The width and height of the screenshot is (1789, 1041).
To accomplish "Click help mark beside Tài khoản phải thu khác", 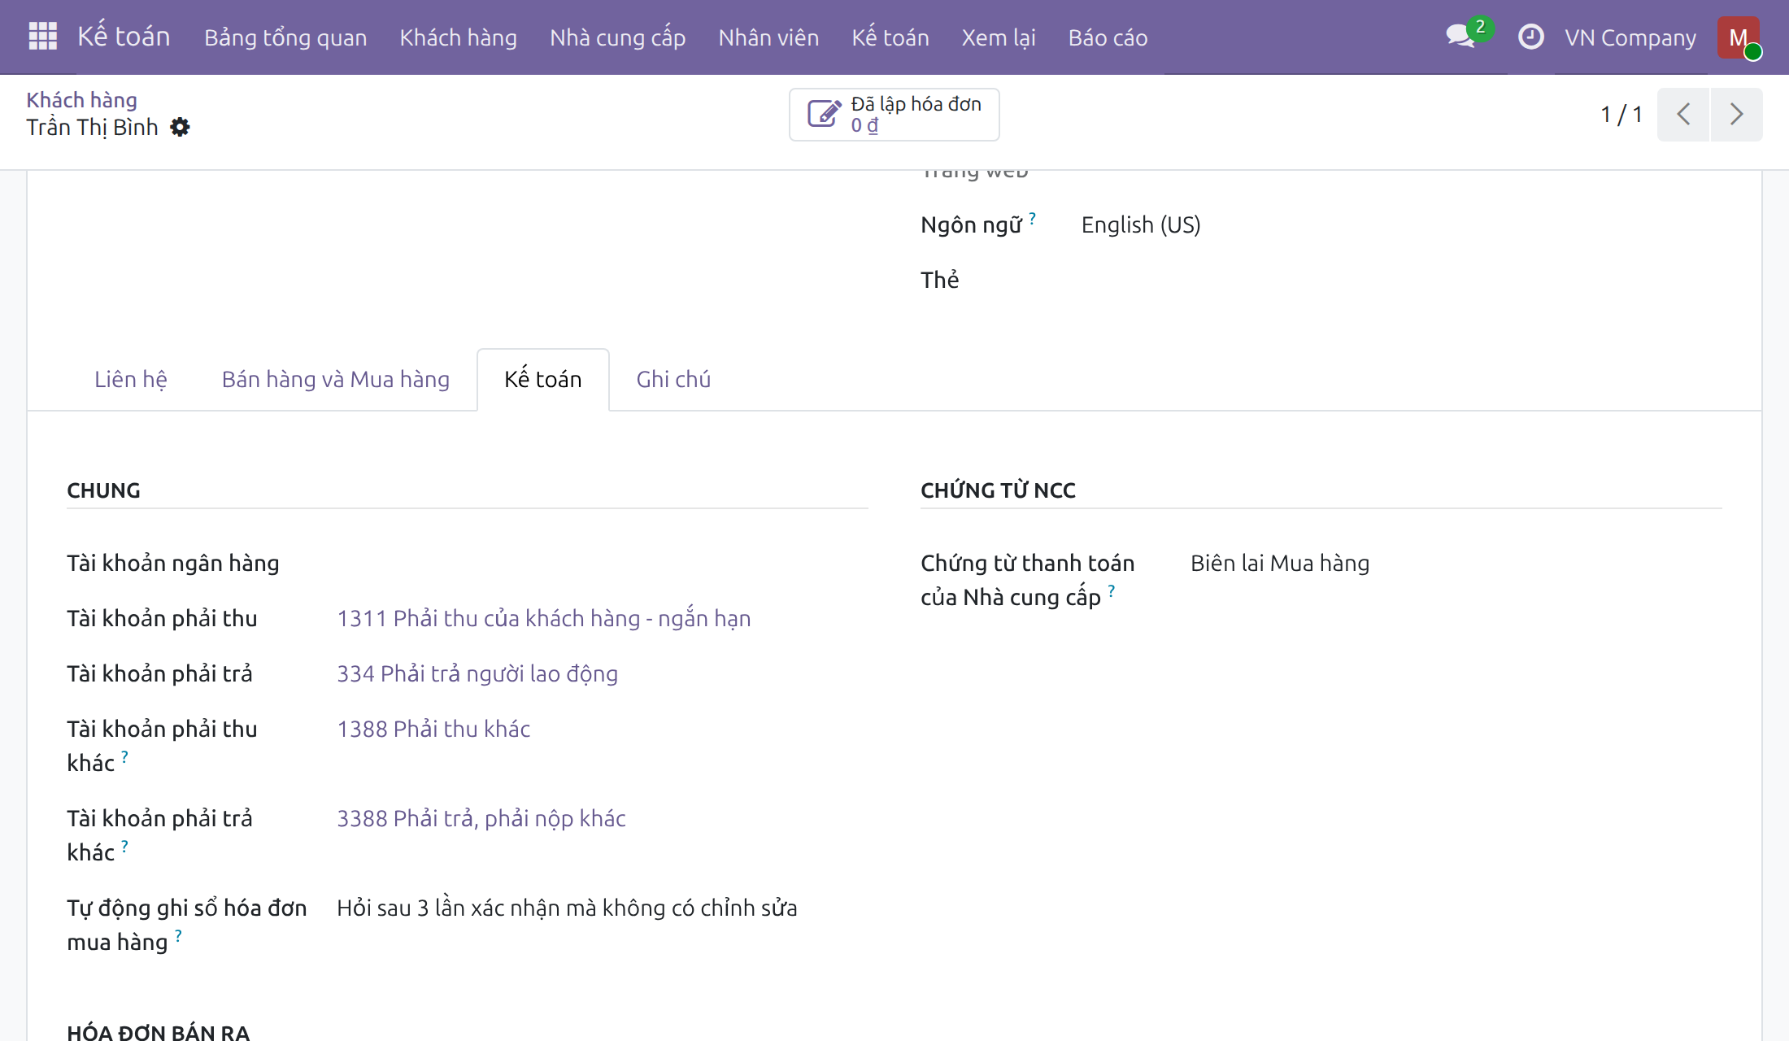I will click(x=124, y=756).
